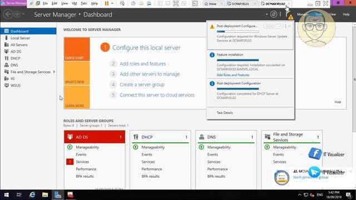Open the dropdown arrow beside the pause button

point(112,3)
